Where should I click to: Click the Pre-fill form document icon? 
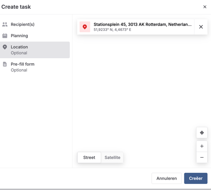(x=5, y=64)
